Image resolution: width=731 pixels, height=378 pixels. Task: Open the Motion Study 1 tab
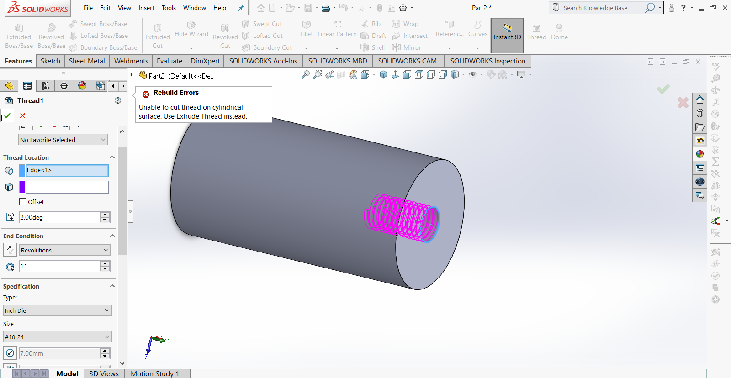pyautogui.click(x=155, y=373)
